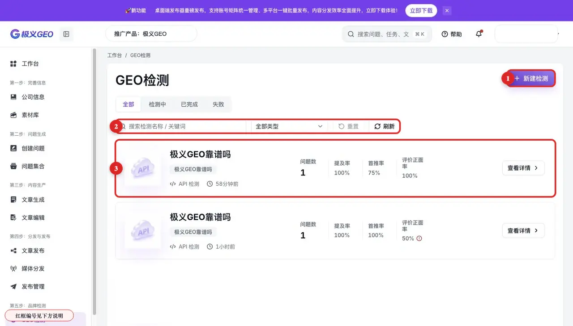Click the keyword tag in the 58分钟前 card

pos(193,169)
